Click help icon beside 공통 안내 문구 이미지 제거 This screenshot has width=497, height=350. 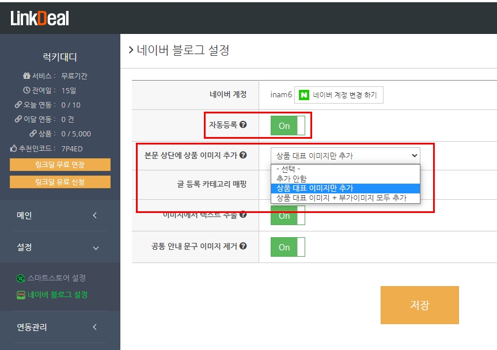pyautogui.click(x=243, y=246)
